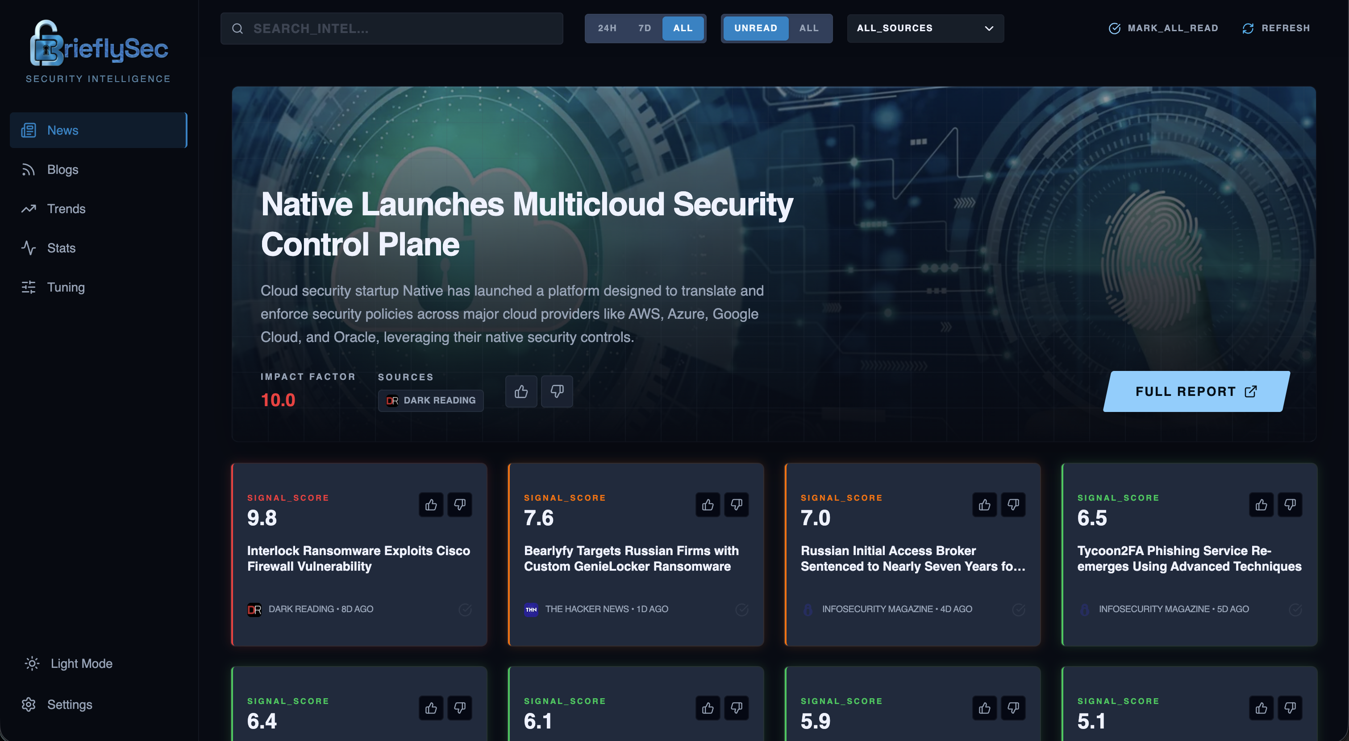1349x741 pixels.
Task: Mark the Bearlyfy GenieLocker article as read
Action: point(742,609)
